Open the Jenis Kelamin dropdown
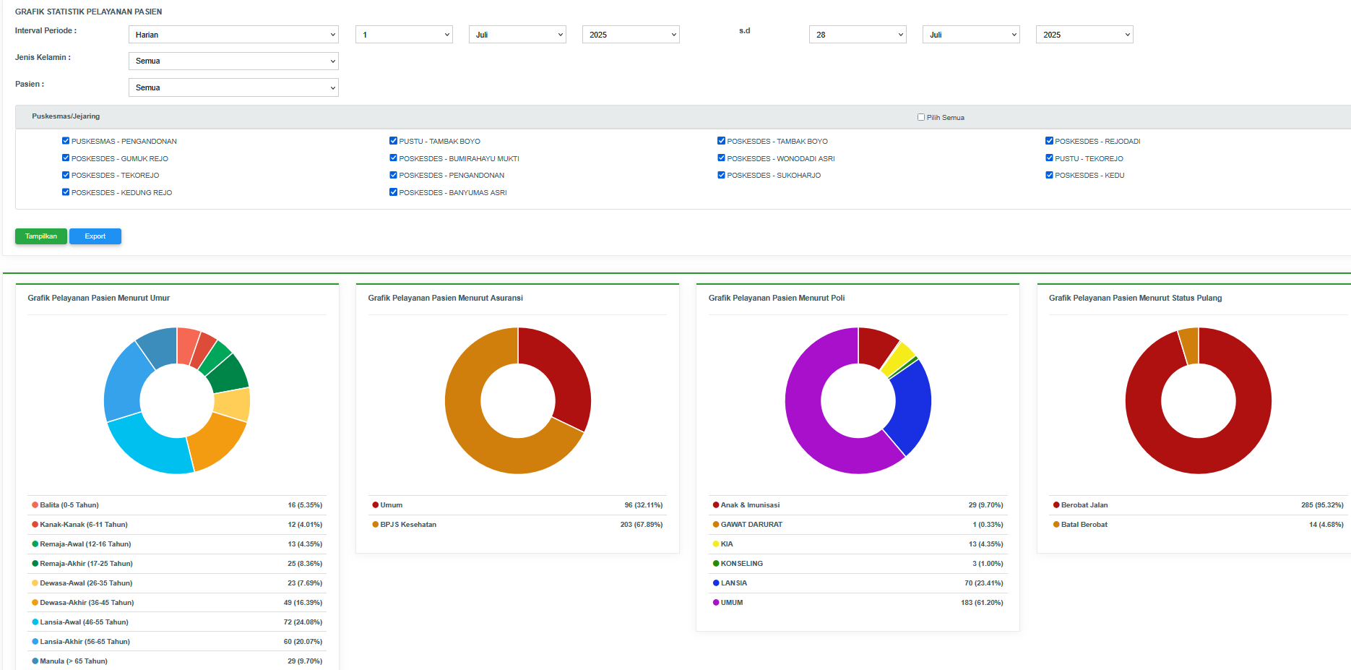This screenshot has width=1351, height=670. point(233,61)
